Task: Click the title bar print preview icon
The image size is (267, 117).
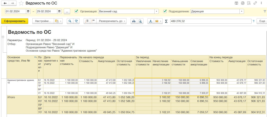Action: pyautogui.click(x=249, y=3)
